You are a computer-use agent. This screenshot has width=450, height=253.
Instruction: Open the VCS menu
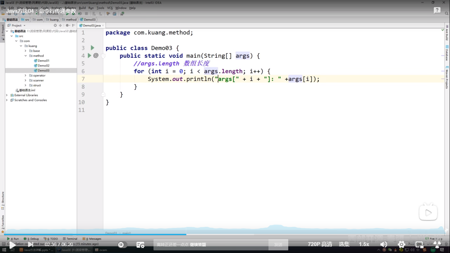(110, 8)
